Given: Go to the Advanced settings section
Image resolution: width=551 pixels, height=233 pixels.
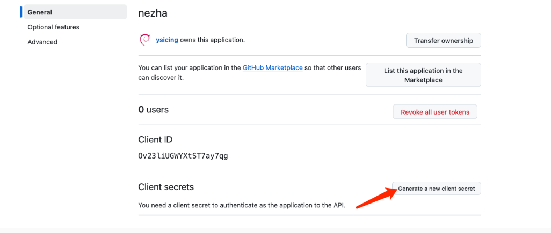Looking at the screenshot, I should point(42,42).
